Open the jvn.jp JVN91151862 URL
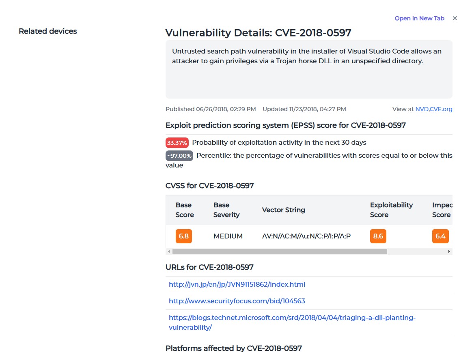This screenshot has height=352, width=474. point(237,284)
